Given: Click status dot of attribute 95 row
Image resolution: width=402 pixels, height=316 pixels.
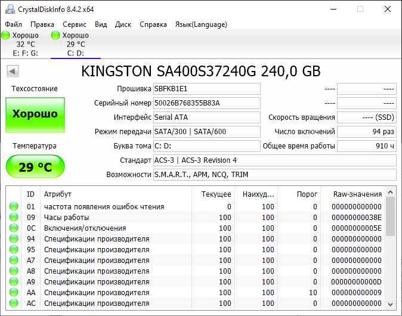Looking at the screenshot, I should tap(14, 250).
